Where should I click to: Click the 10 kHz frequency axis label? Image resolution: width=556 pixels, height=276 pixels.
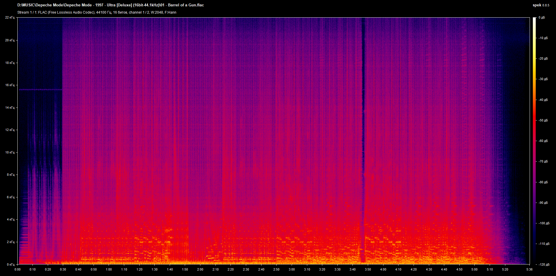pos(10,152)
